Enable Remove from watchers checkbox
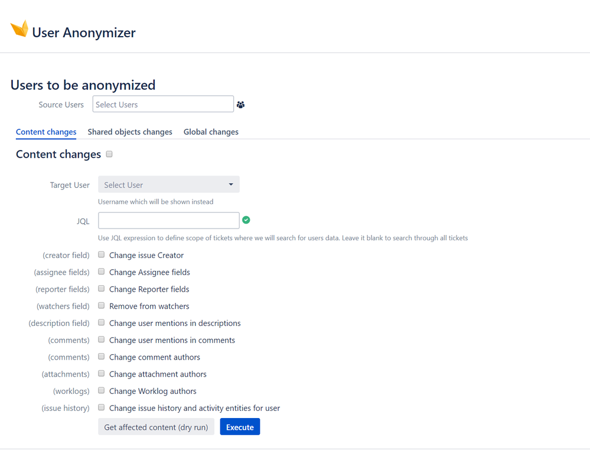The height and width of the screenshot is (470, 590). (x=101, y=305)
